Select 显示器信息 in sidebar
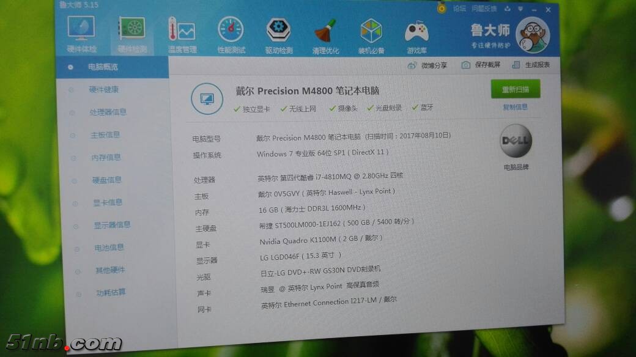The width and height of the screenshot is (636, 357). click(112, 225)
